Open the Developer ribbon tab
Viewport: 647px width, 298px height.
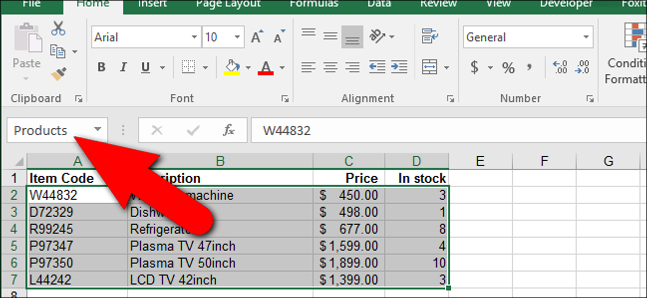[x=566, y=4]
